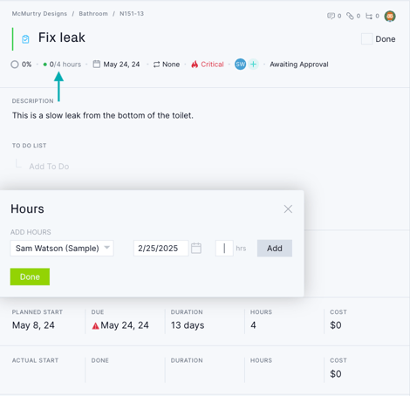Open the attachments paperclip icon

click(x=350, y=16)
